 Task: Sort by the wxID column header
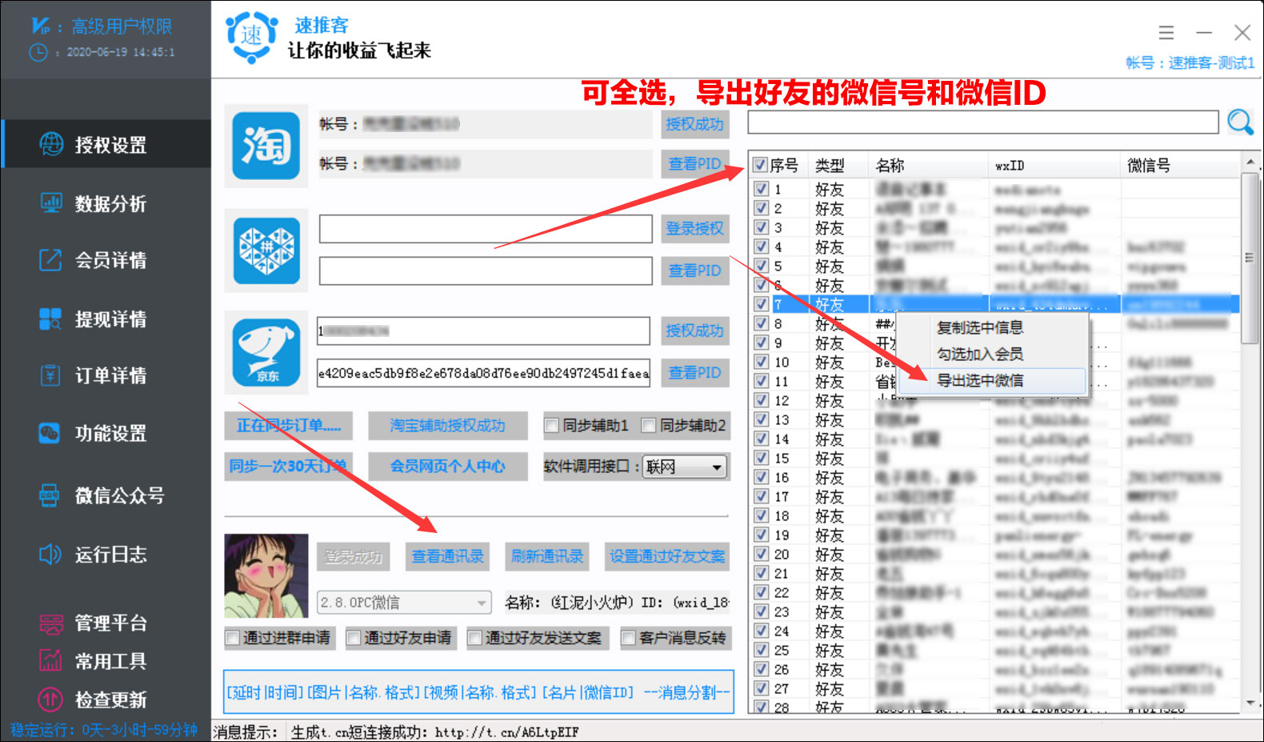click(1054, 166)
